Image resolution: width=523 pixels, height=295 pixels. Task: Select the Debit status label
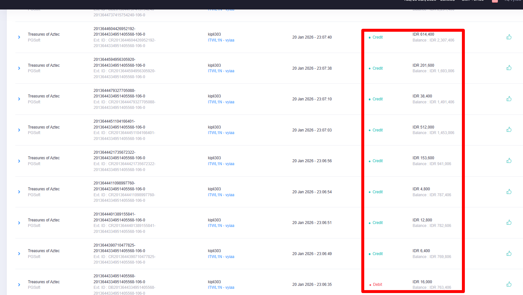(377, 285)
